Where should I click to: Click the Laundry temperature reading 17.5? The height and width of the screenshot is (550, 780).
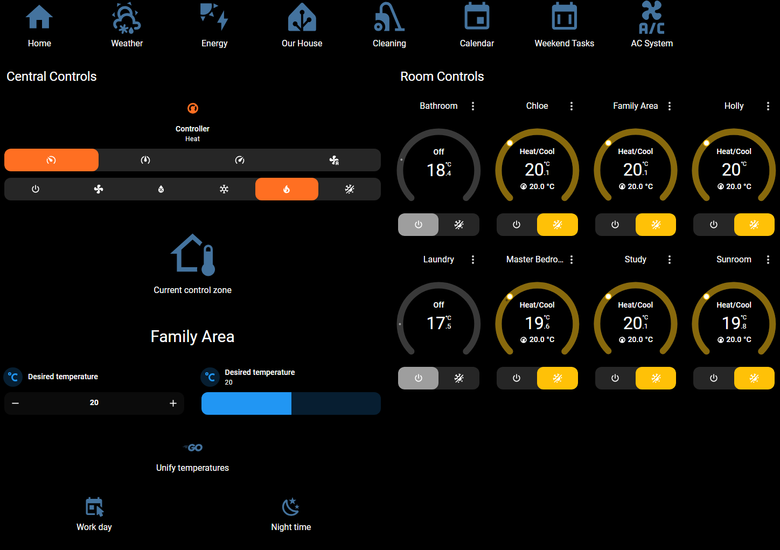[439, 323]
